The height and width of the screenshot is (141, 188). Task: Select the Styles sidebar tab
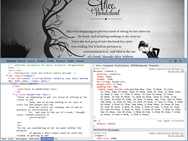[x=98, y=65]
